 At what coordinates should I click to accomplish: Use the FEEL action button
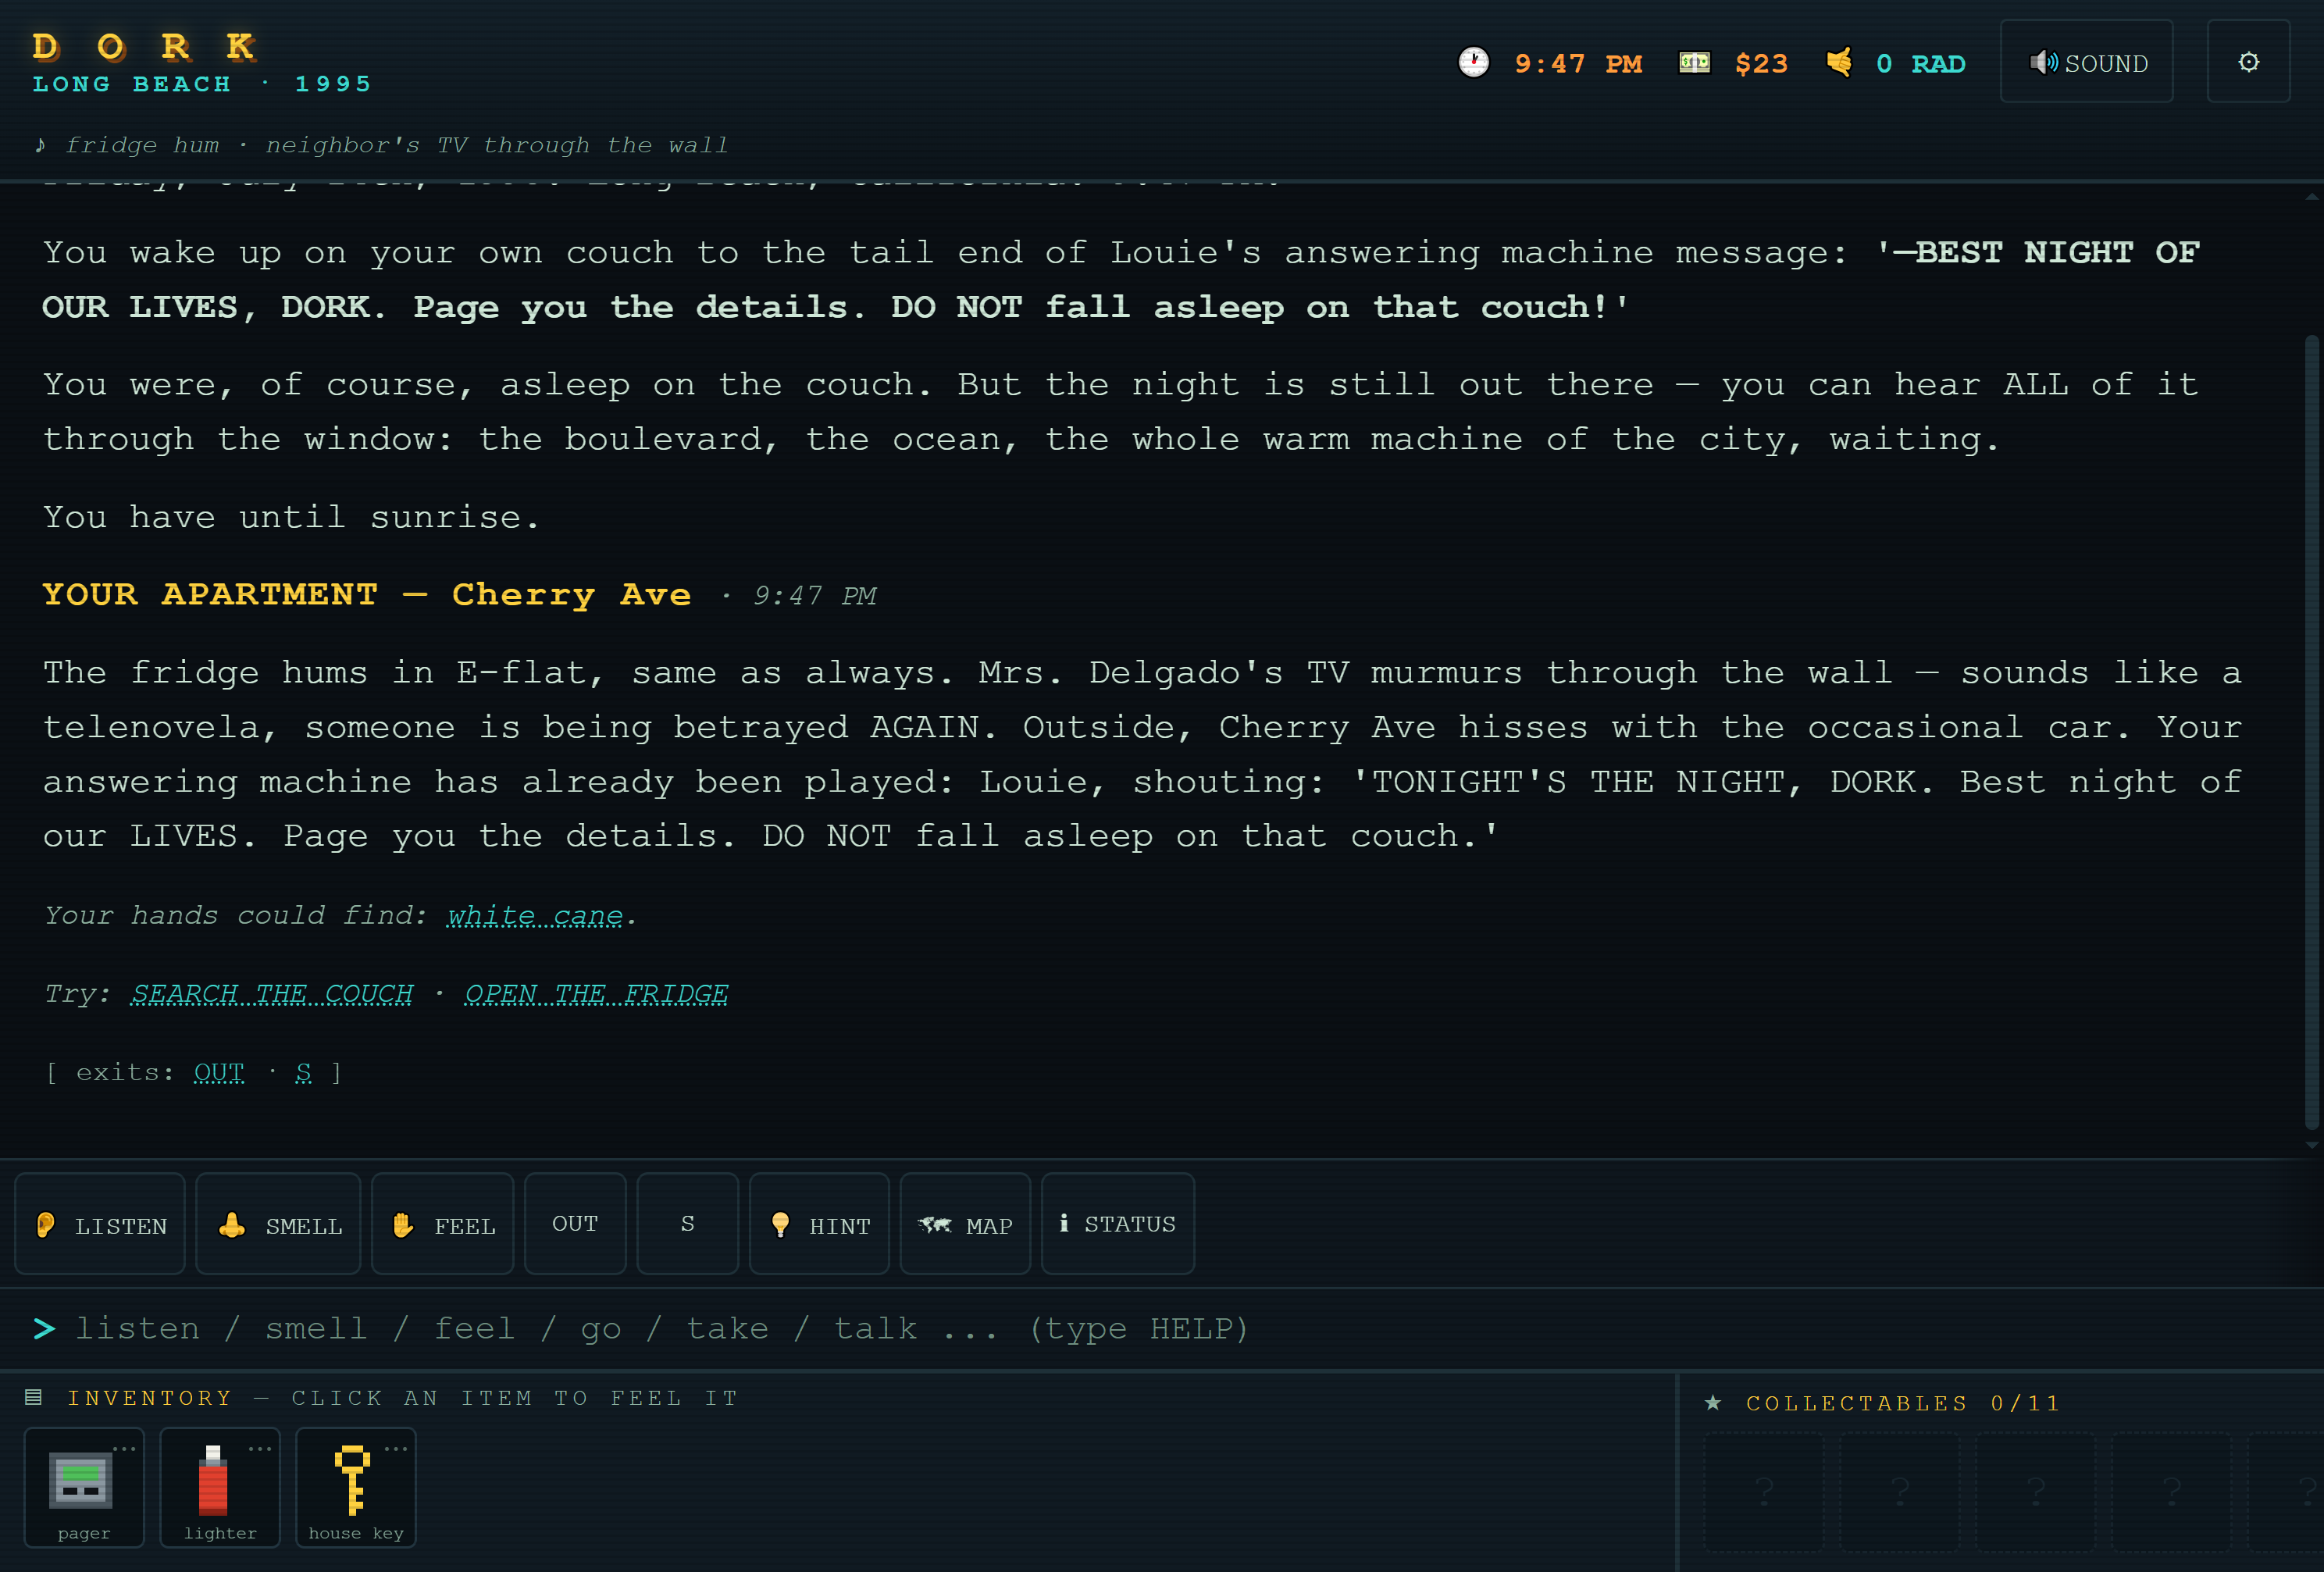[x=443, y=1224]
